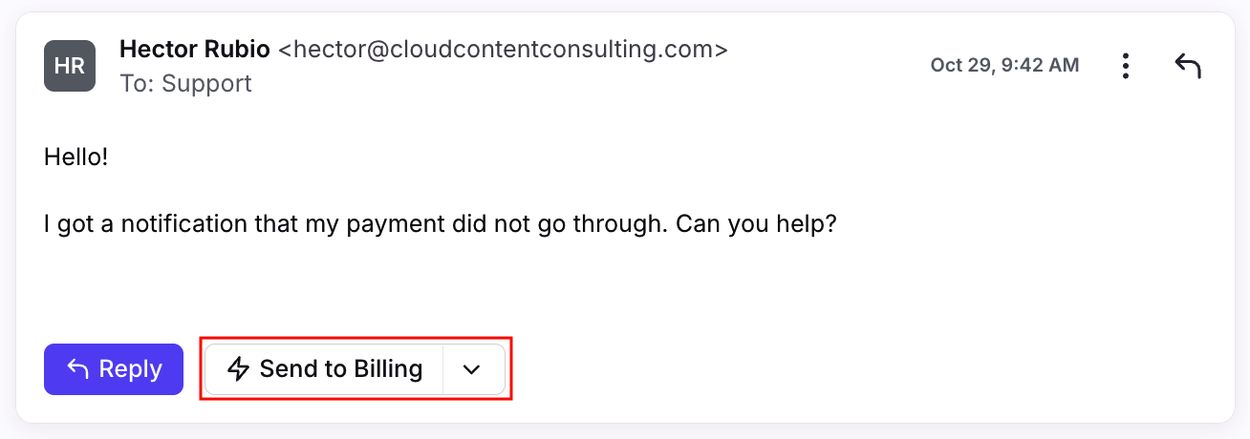
Task: Send this email to Billing
Action: (x=324, y=369)
